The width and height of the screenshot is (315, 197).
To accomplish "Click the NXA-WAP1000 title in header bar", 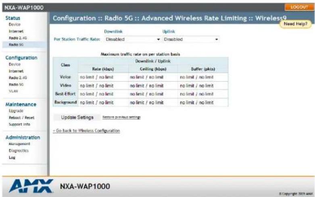I will (x=24, y=8).
